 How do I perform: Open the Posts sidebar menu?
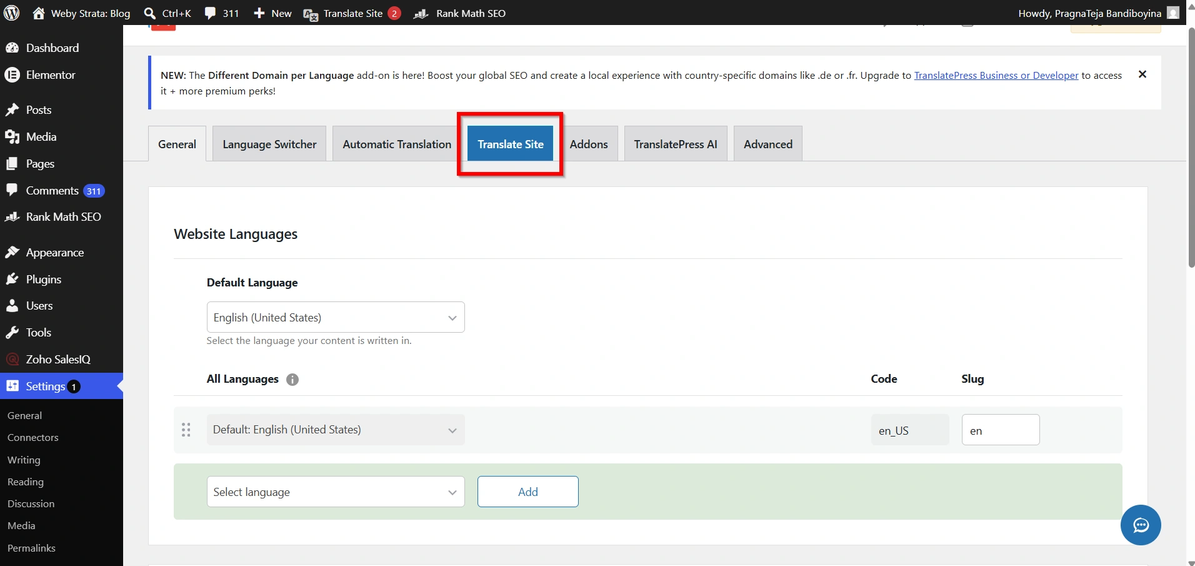coord(61,110)
